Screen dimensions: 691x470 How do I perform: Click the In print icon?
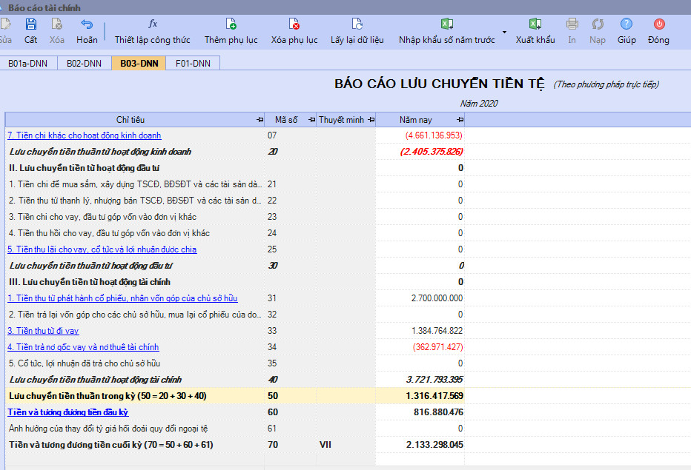point(572,24)
